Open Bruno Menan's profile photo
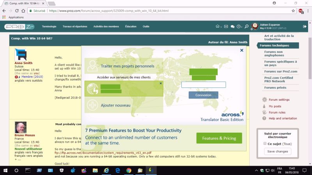The image size is (312, 175). pos(21,128)
